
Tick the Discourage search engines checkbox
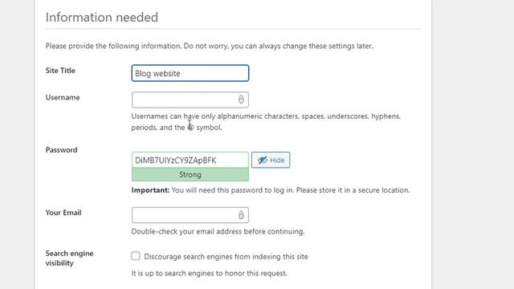pyautogui.click(x=136, y=256)
